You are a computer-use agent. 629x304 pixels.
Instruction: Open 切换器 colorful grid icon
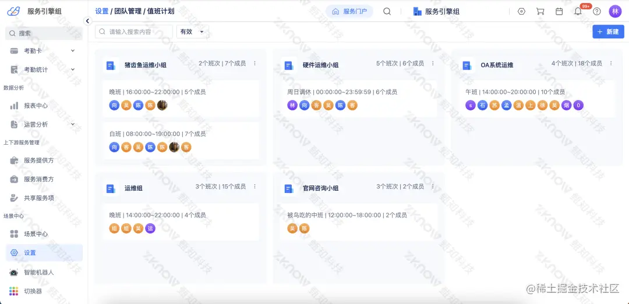[14, 291]
